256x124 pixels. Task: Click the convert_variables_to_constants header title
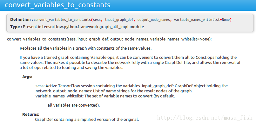click(57, 5)
